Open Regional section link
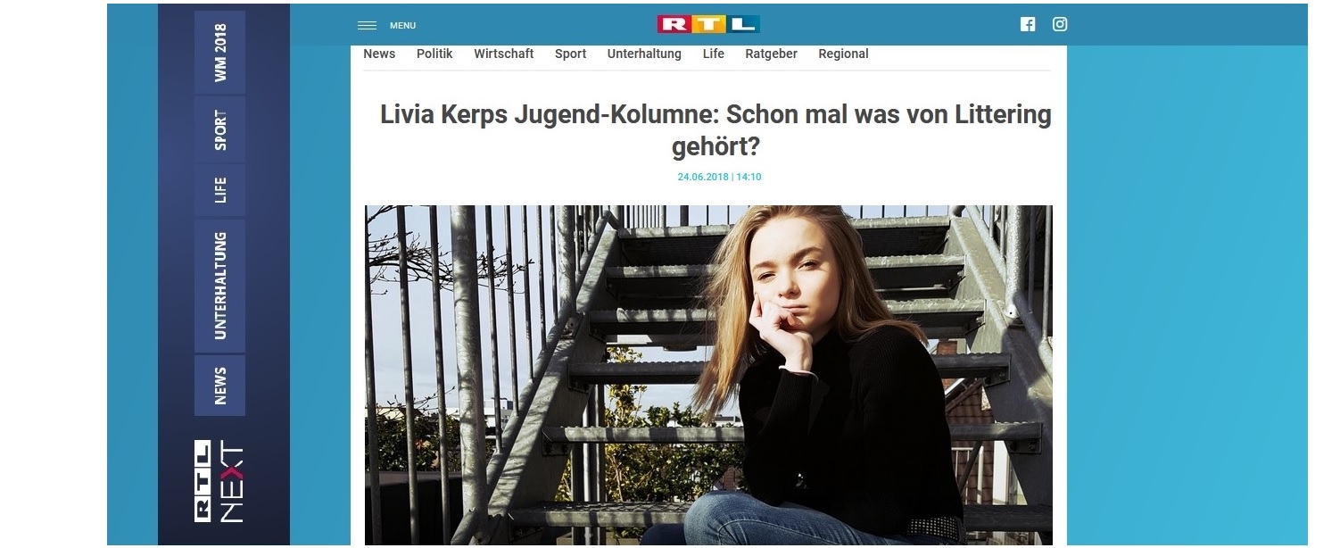The width and height of the screenshot is (1340, 548). pos(843,54)
